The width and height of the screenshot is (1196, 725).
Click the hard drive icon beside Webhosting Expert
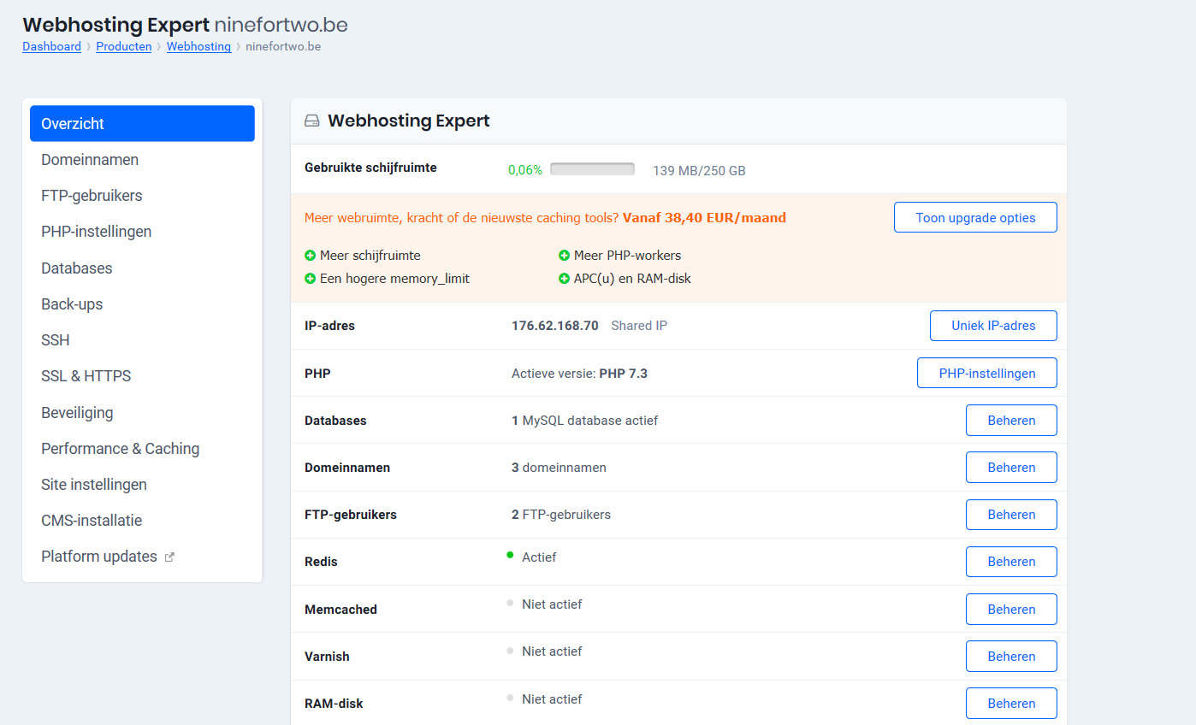pyautogui.click(x=312, y=121)
